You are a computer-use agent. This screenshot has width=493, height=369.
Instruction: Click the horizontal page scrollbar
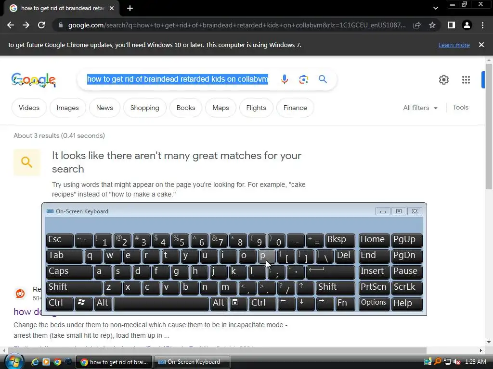[217, 350]
